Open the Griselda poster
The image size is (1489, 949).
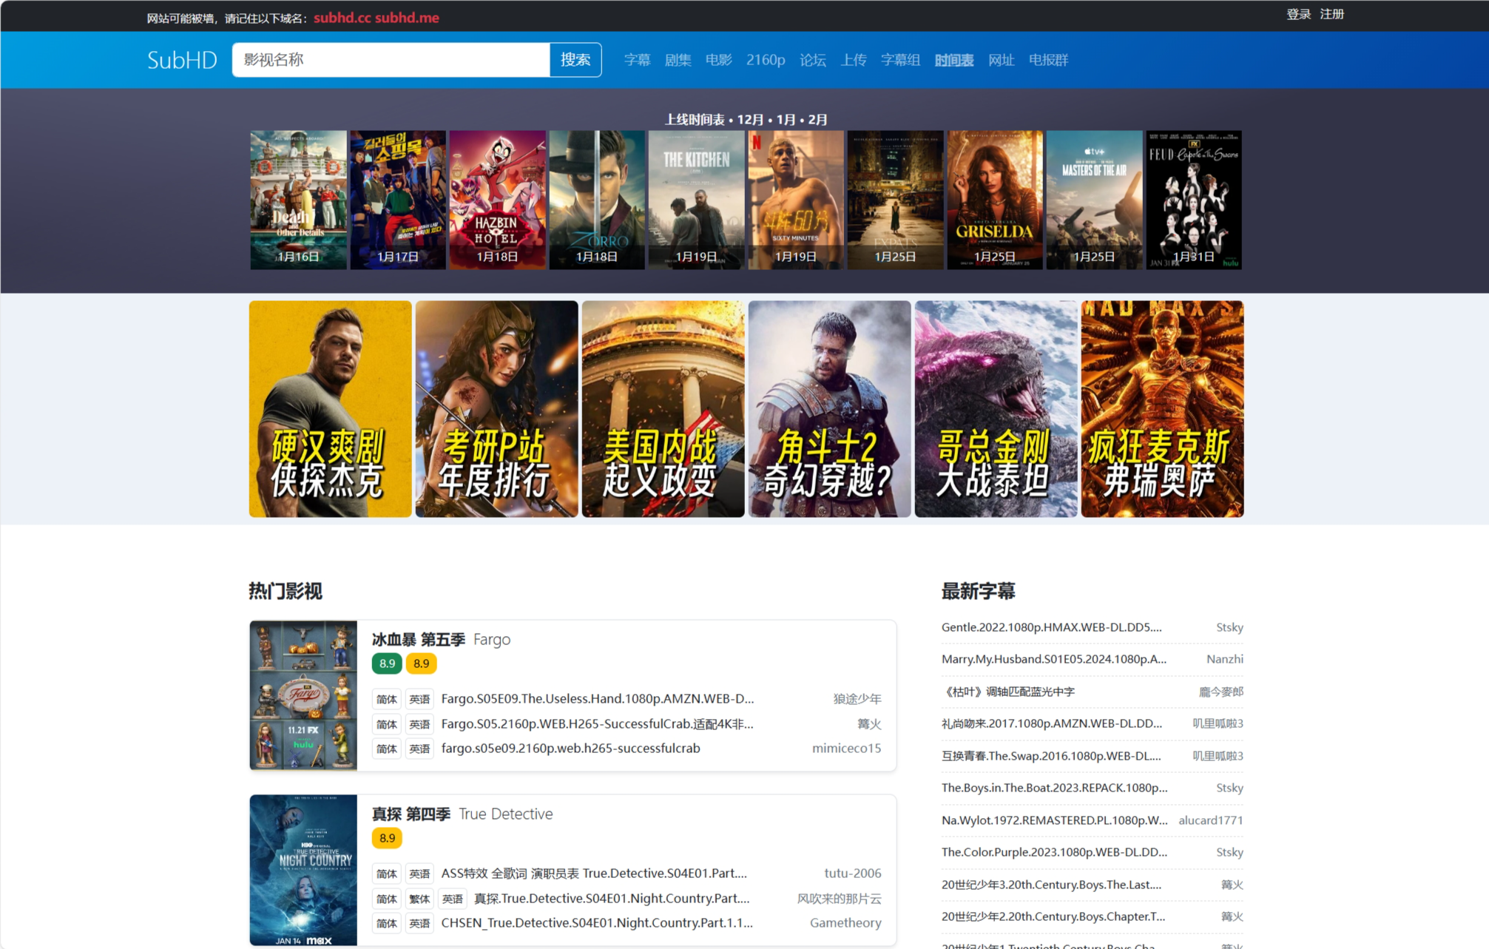995,200
